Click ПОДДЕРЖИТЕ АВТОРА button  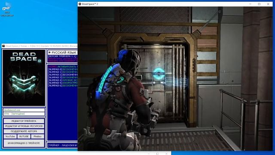coord(24,131)
